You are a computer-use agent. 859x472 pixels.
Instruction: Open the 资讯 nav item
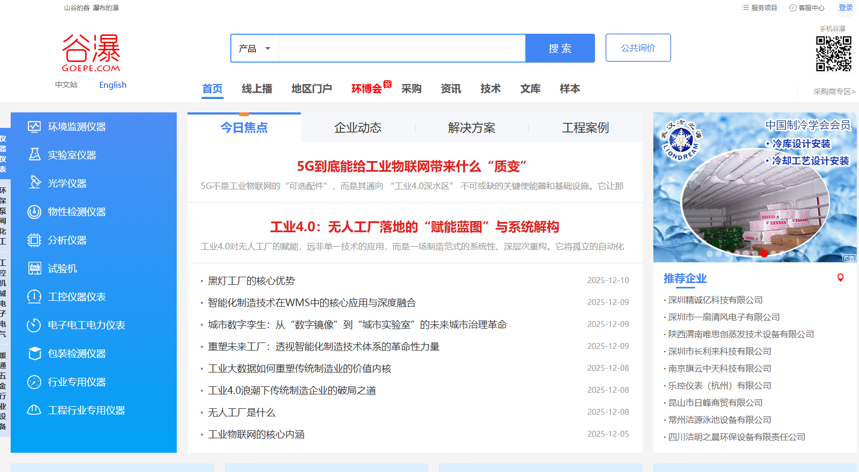451,89
